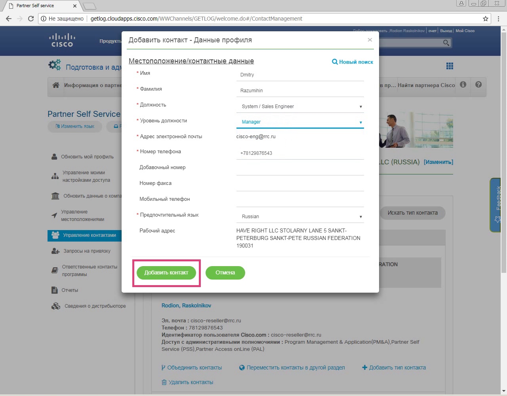The width and height of the screenshot is (507, 396).
Task: Click the person icon beside Обновить мой профиль
Action: point(54,157)
